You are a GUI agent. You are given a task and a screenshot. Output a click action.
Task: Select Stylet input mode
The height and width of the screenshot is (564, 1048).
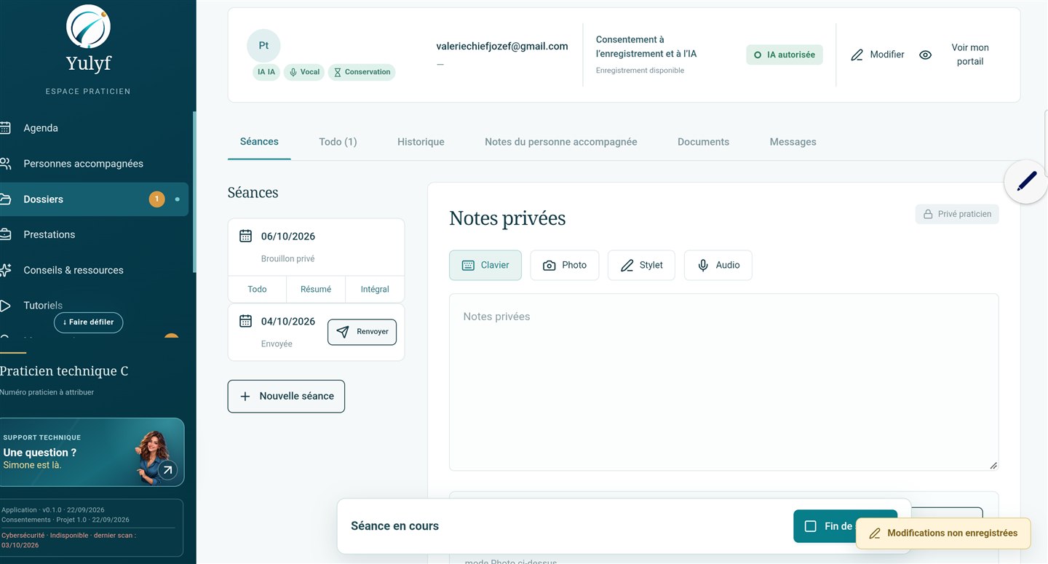click(641, 266)
